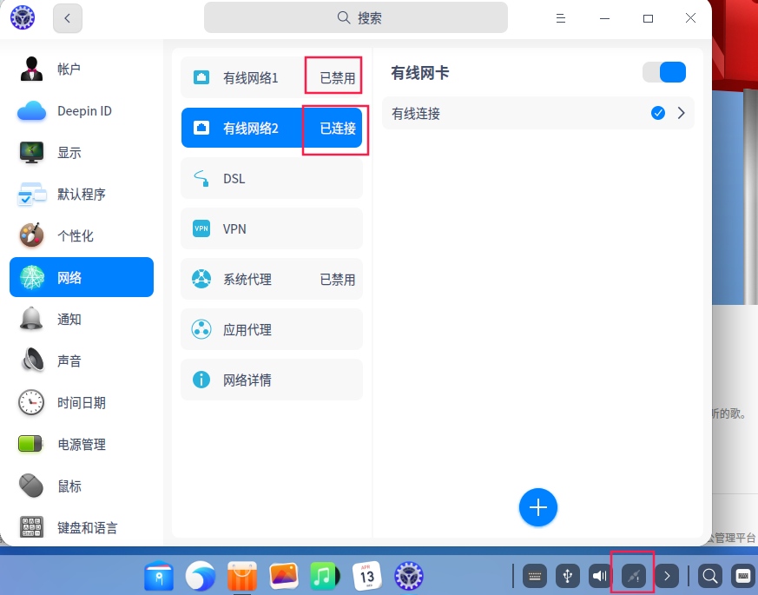This screenshot has height=595, width=758.
Task: Open the VPN settings icon
Action: click(x=201, y=228)
